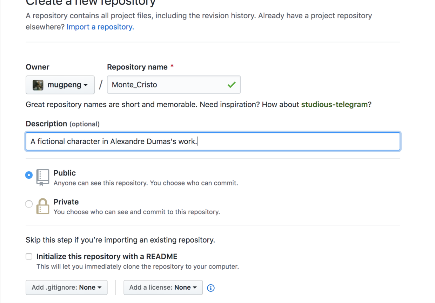Image resolution: width=435 pixels, height=303 pixels.
Task: Click the README initialization label text
Action: 107,257
